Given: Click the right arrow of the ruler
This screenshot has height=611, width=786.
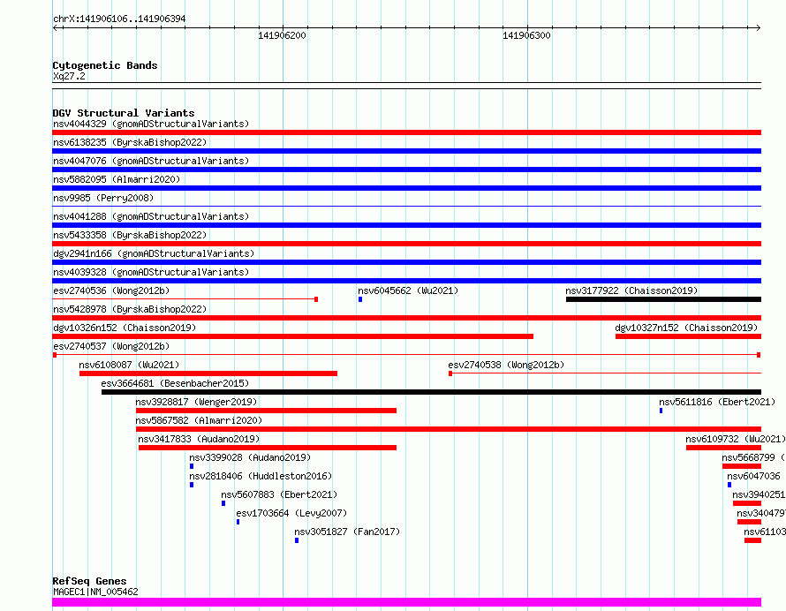Looking at the screenshot, I should point(759,28).
